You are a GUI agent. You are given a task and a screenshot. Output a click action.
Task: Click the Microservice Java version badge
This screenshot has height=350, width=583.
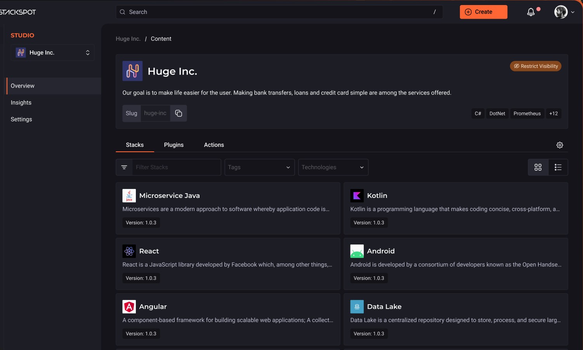tap(141, 223)
